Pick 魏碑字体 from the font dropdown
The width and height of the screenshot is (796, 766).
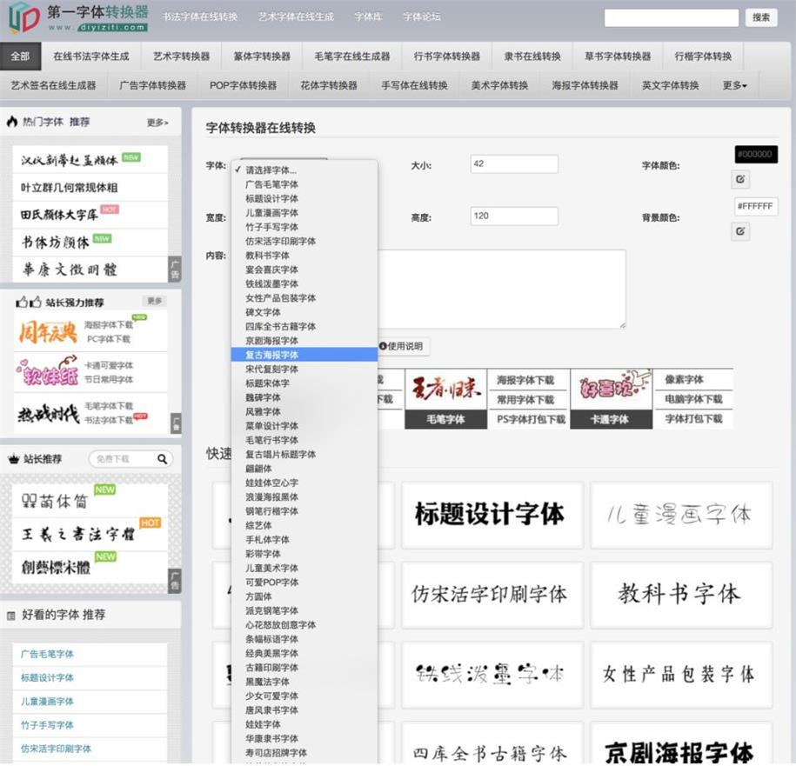coord(304,397)
